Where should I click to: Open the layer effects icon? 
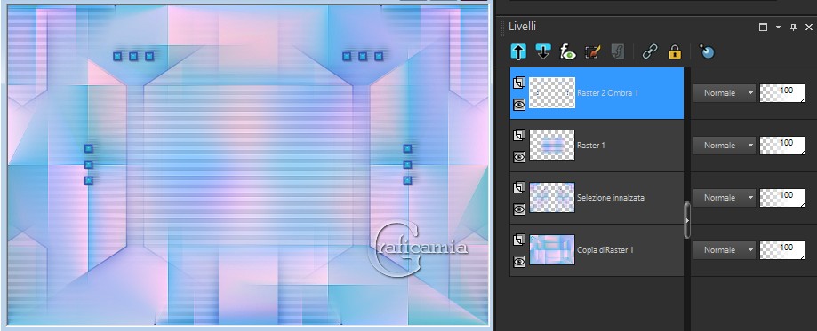(567, 51)
